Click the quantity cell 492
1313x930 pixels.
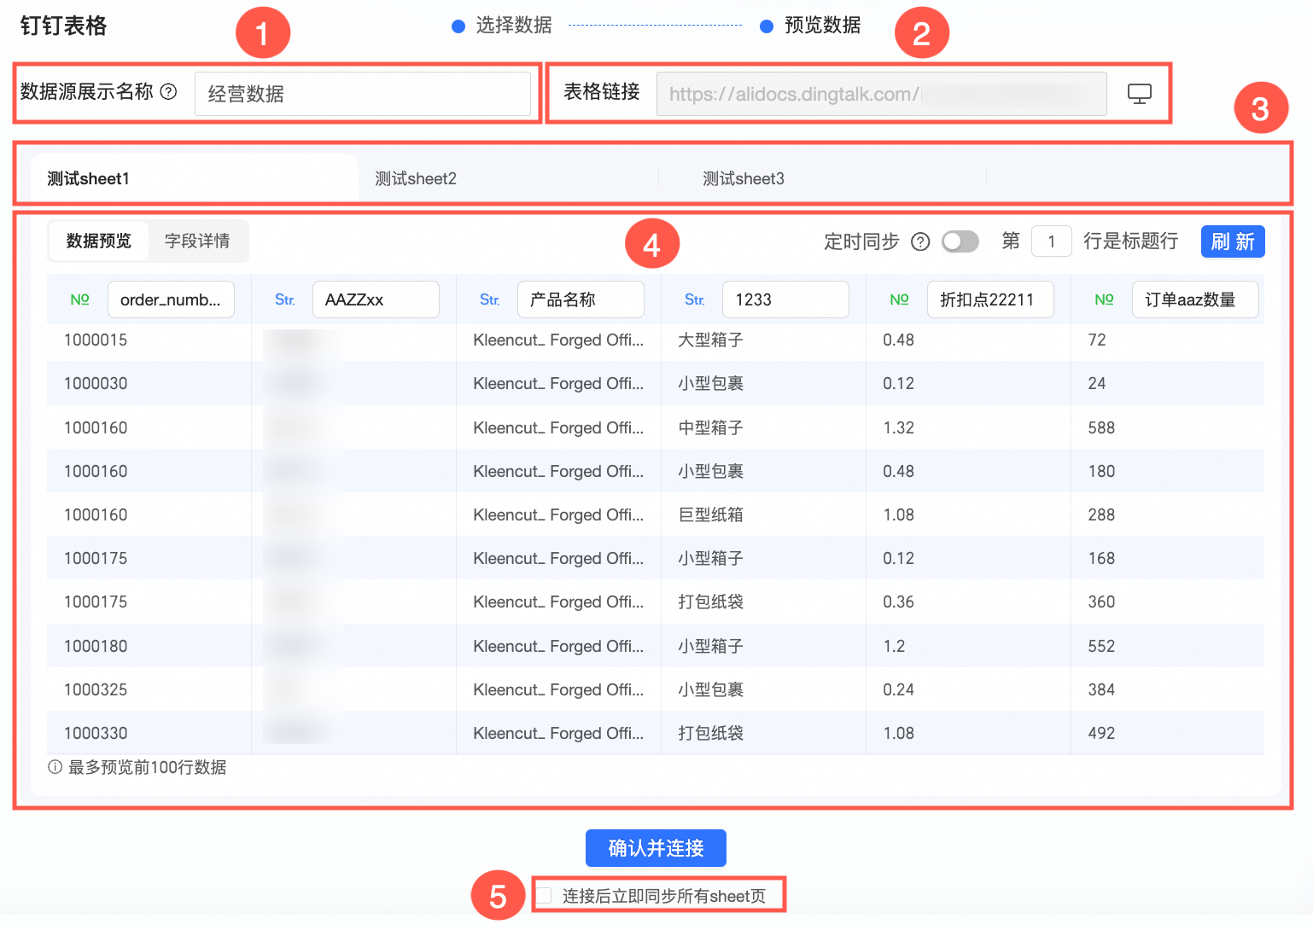1101,733
